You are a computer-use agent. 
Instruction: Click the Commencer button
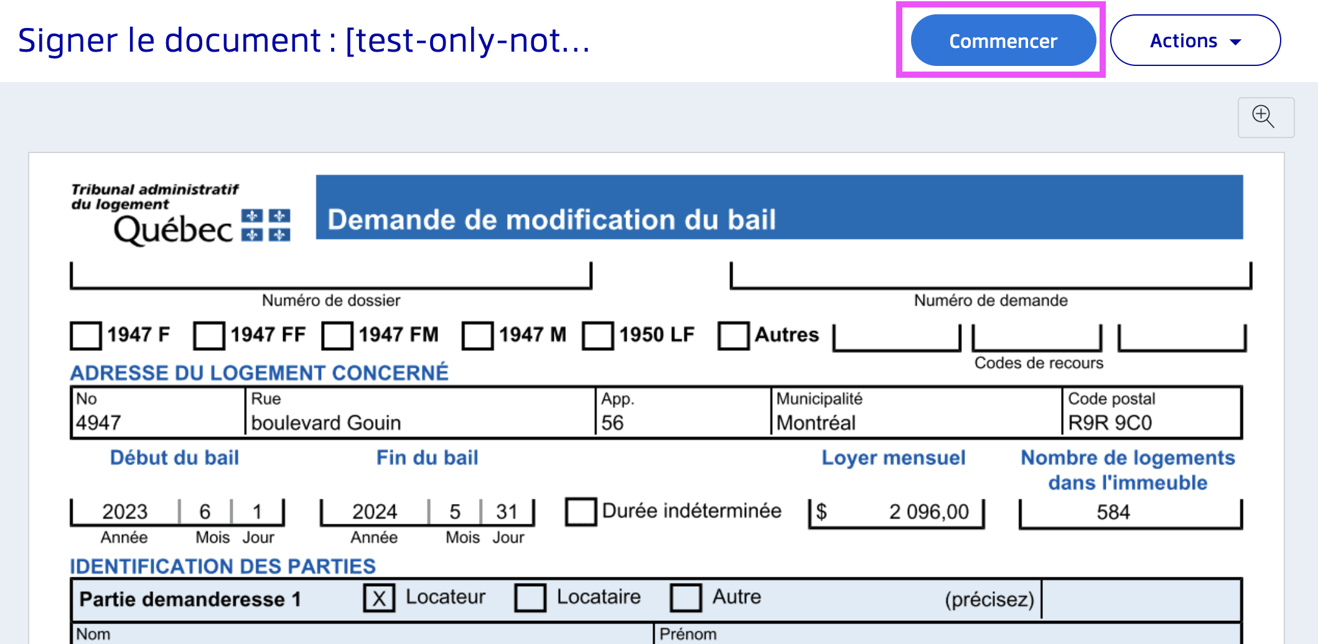[1003, 40]
